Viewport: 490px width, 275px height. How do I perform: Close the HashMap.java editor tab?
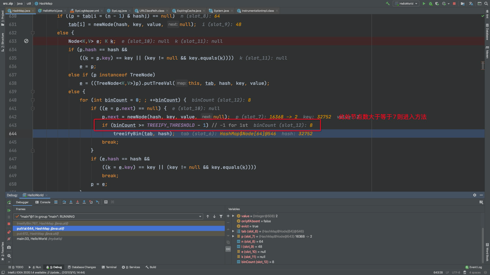point(33,11)
